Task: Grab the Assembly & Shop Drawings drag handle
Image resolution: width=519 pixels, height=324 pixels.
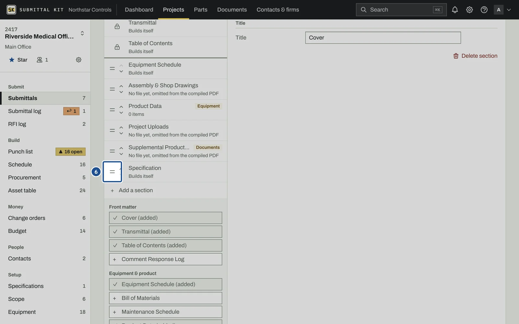Action: click(112, 89)
